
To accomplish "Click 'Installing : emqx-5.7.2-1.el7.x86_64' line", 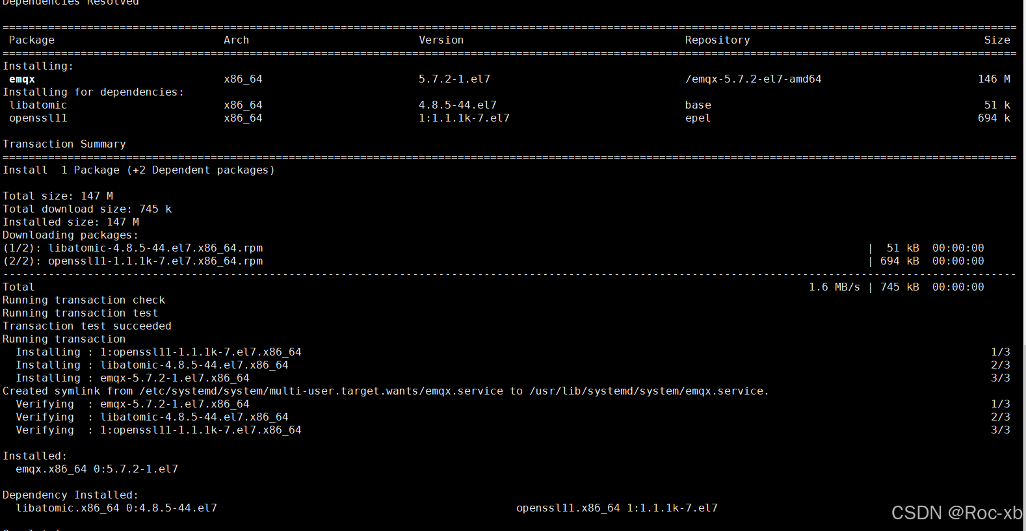I will (133, 378).
